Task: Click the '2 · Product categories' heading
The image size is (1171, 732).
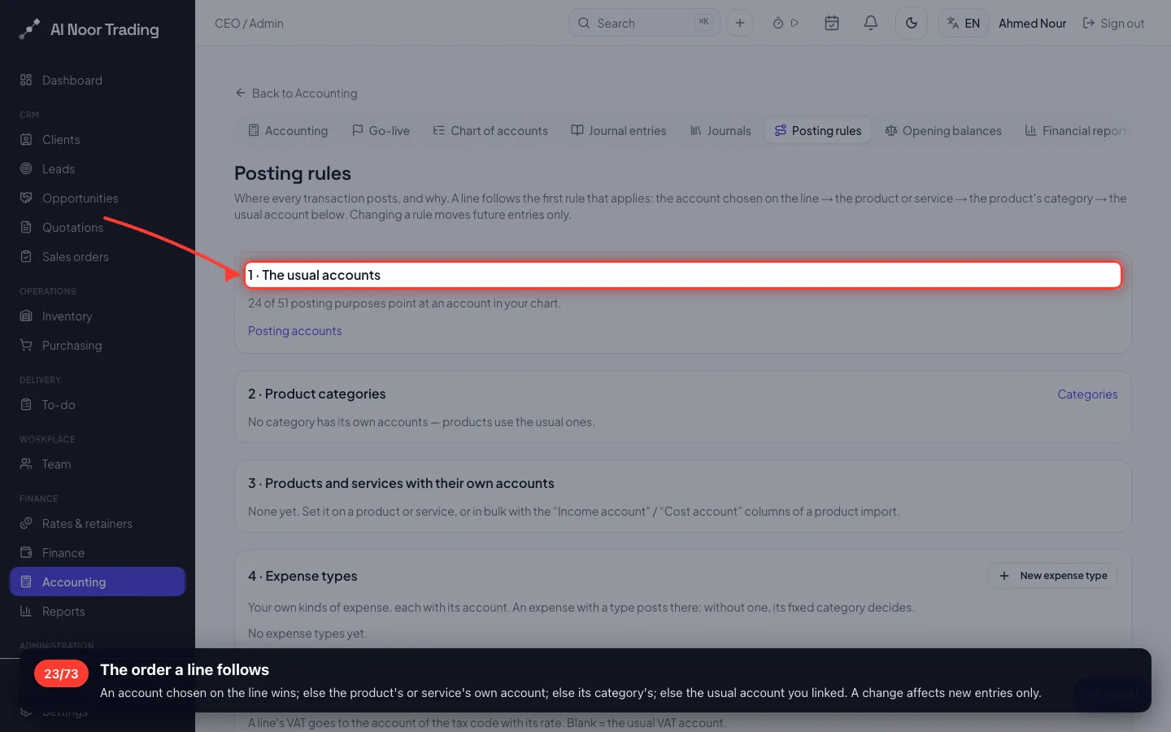Action: pyautogui.click(x=317, y=394)
